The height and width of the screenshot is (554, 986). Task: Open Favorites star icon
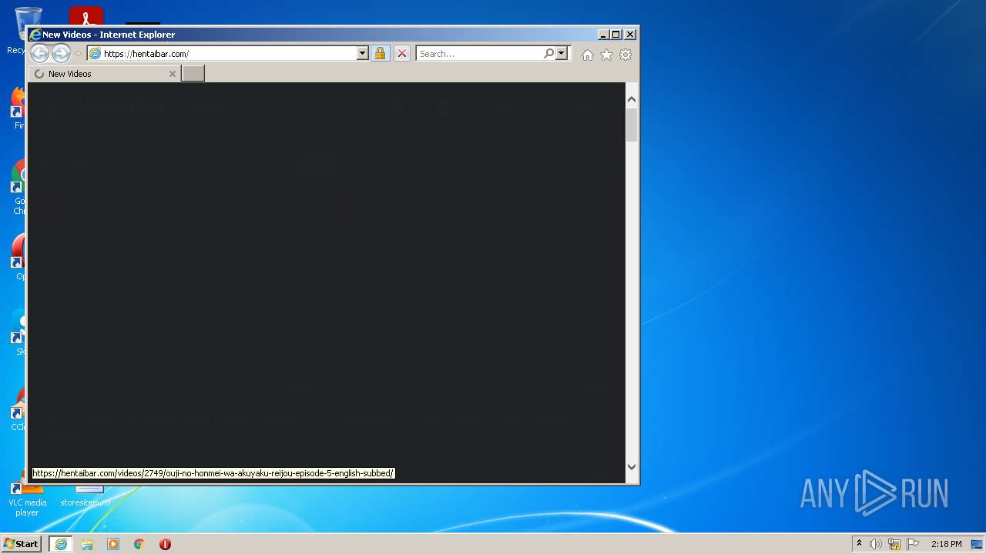[607, 55]
